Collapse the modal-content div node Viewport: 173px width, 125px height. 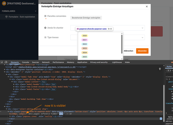[12, 82]
